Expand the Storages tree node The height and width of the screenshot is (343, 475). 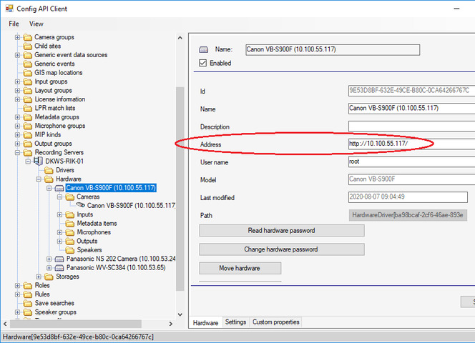pyautogui.click(x=39, y=277)
